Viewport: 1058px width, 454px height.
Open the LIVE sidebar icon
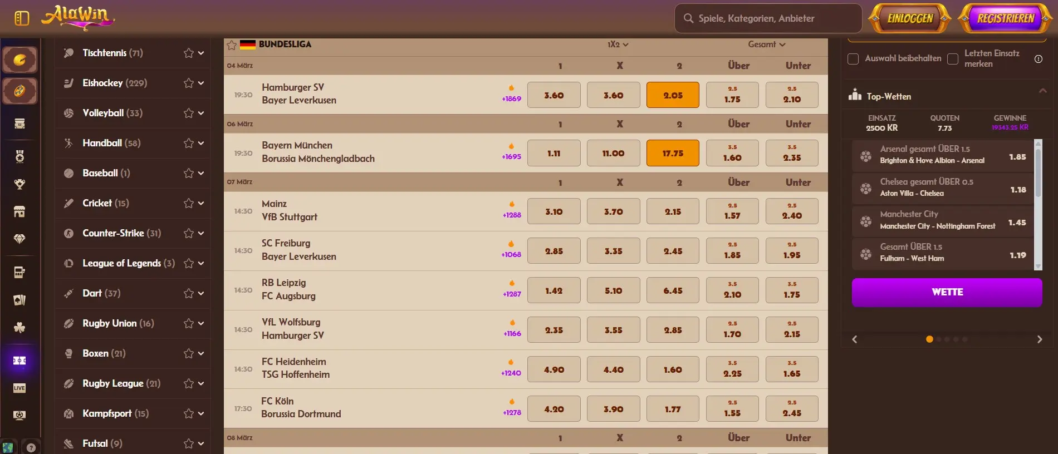click(19, 388)
